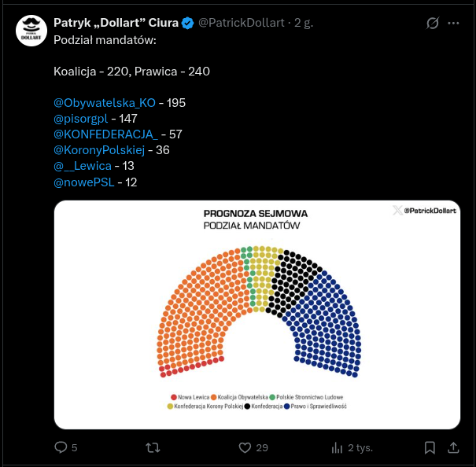This screenshot has width=476, height=467.
Task: Click the @PatrickDollart handle
Action: [x=241, y=24]
